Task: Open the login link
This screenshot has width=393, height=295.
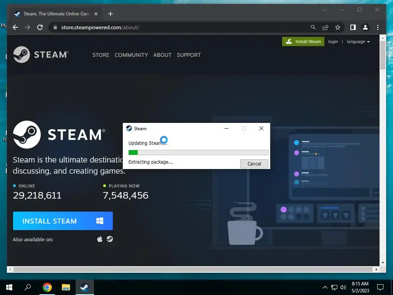Action: (x=333, y=41)
